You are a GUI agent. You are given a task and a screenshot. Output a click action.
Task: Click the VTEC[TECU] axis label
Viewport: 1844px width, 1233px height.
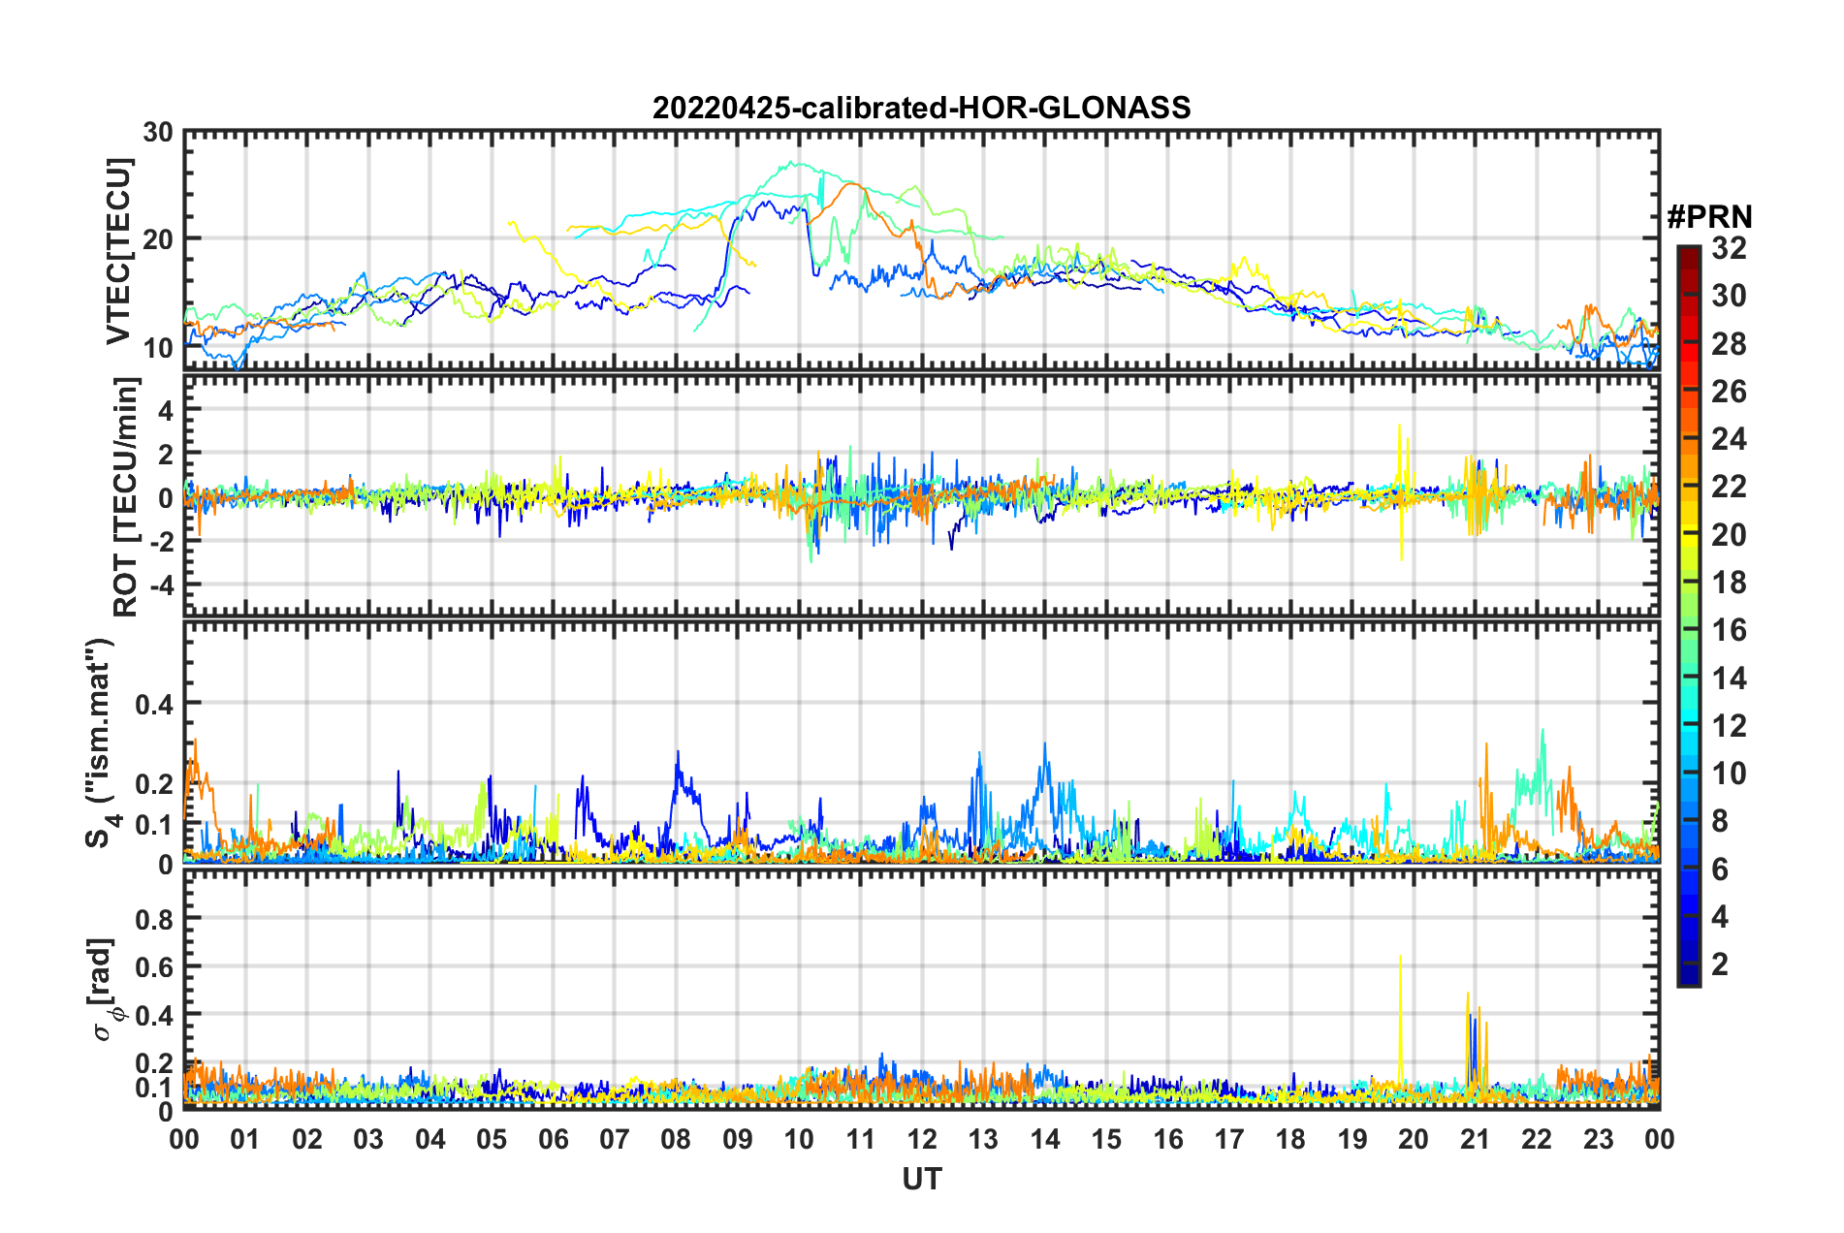[x=118, y=251]
